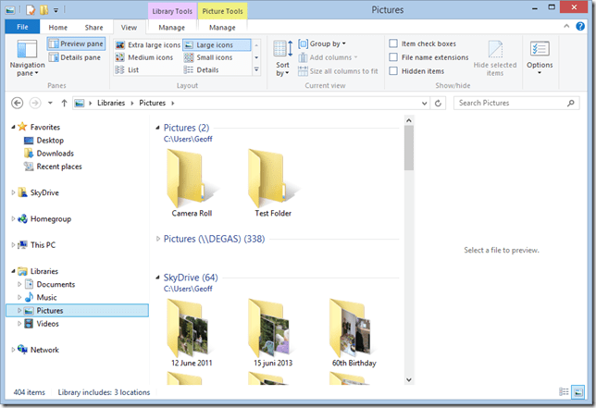This screenshot has width=596, height=408.
Task: Select Network in navigation pane
Action: pyautogui.click(x=44, y=350)
